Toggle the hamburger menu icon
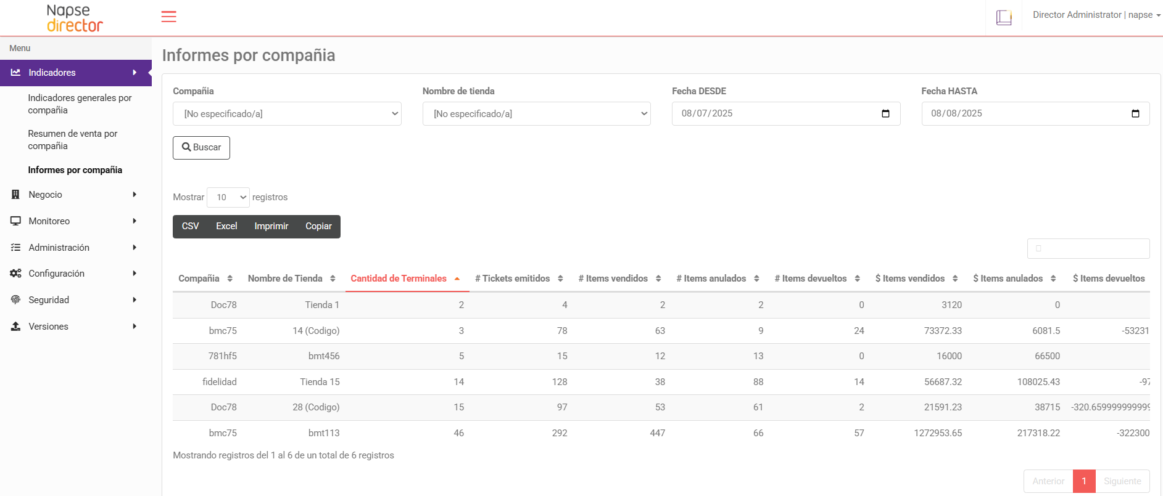The image size is (1163, 496). click(x=168, y=17)
